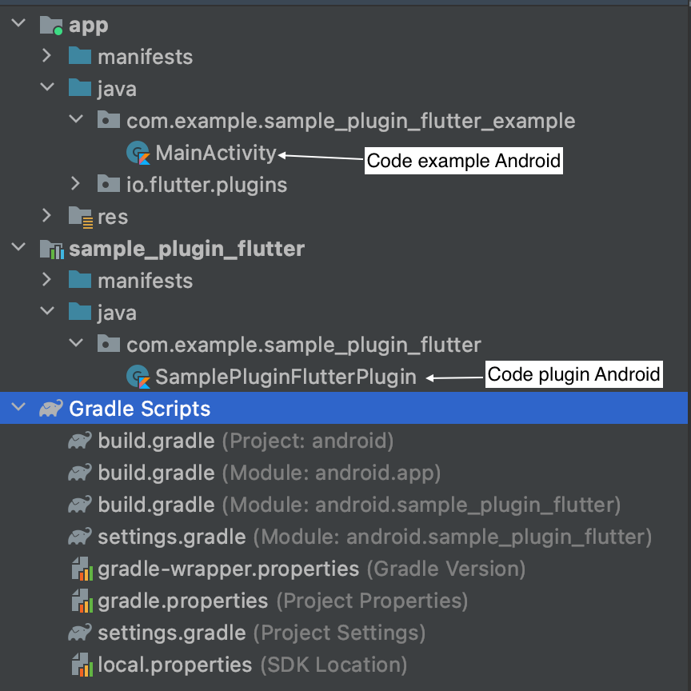The image size is (691, 691).
Task: Click the app module folder icon
Action: pos(52,26)
